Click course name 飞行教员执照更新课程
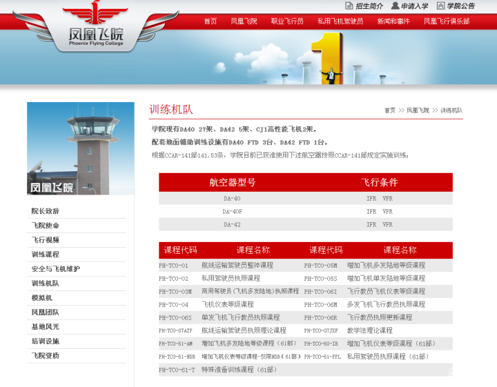This screenshot has width=497, height=387. [380, 317]
